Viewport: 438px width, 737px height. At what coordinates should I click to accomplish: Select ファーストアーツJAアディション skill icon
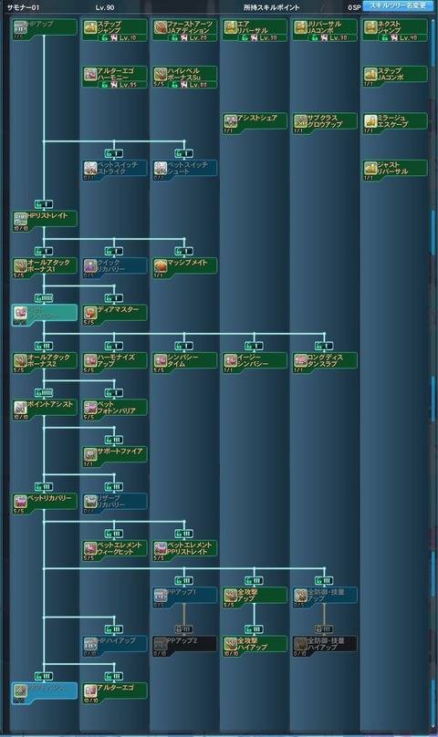pyautogui.click(x=160, y=26)
